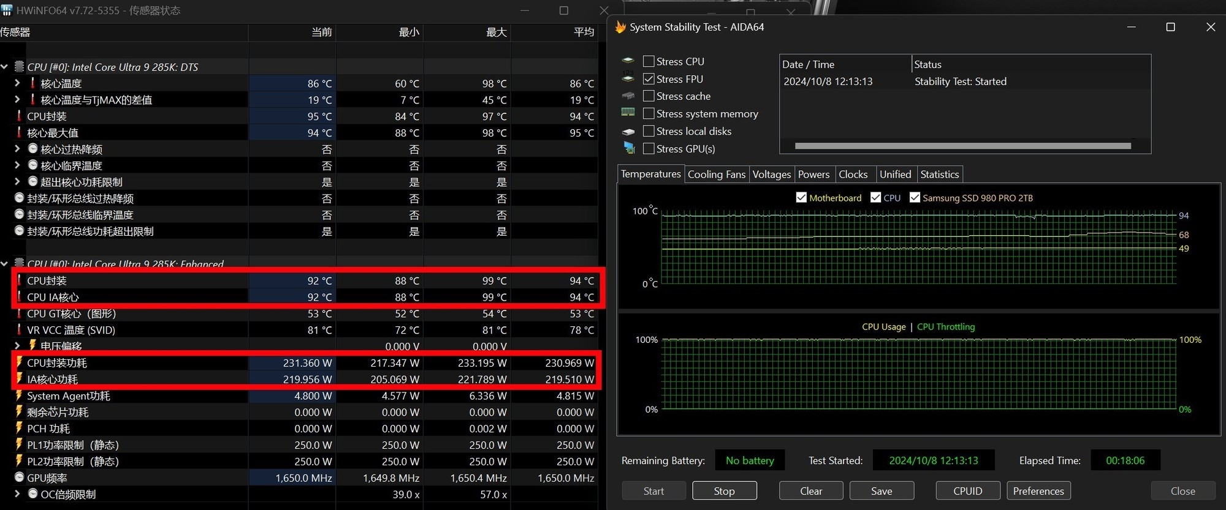Hide Samsung SSD 980 PRO 2TB graph line
Viewport: 1226px width, 510px height.
[x=915, y=198]
